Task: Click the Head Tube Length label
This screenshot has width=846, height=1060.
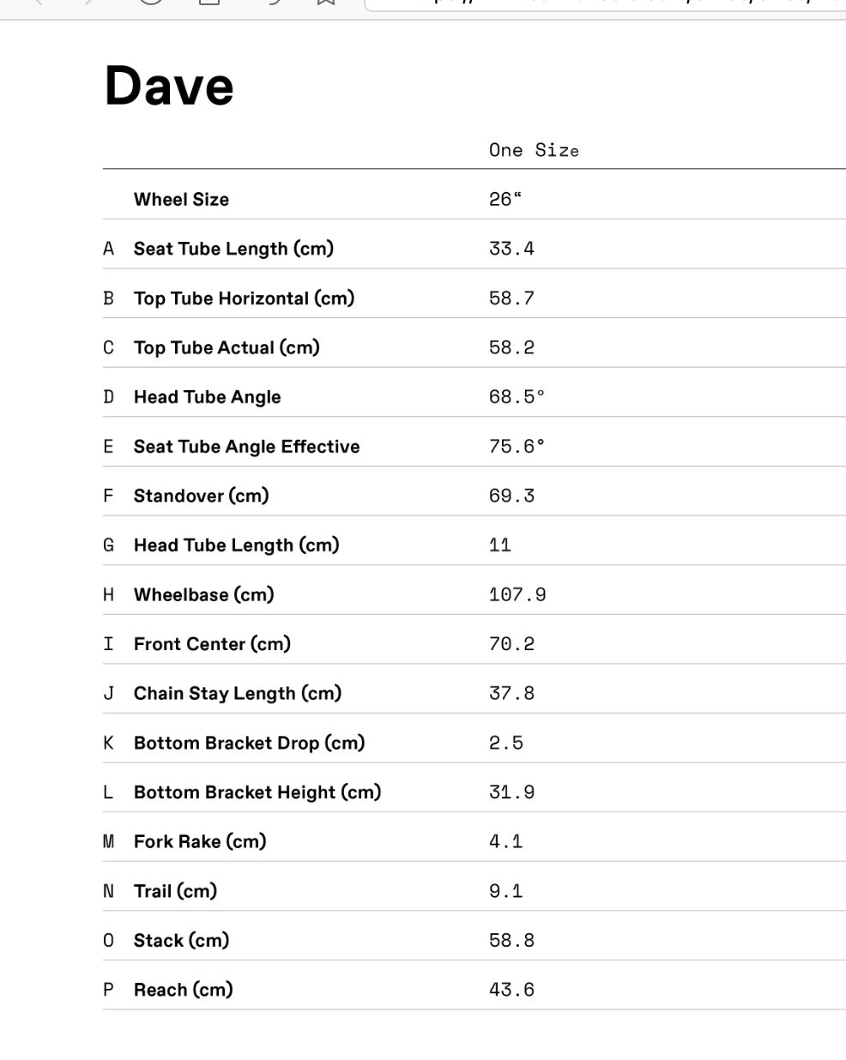Action: (x=236, y=545)
